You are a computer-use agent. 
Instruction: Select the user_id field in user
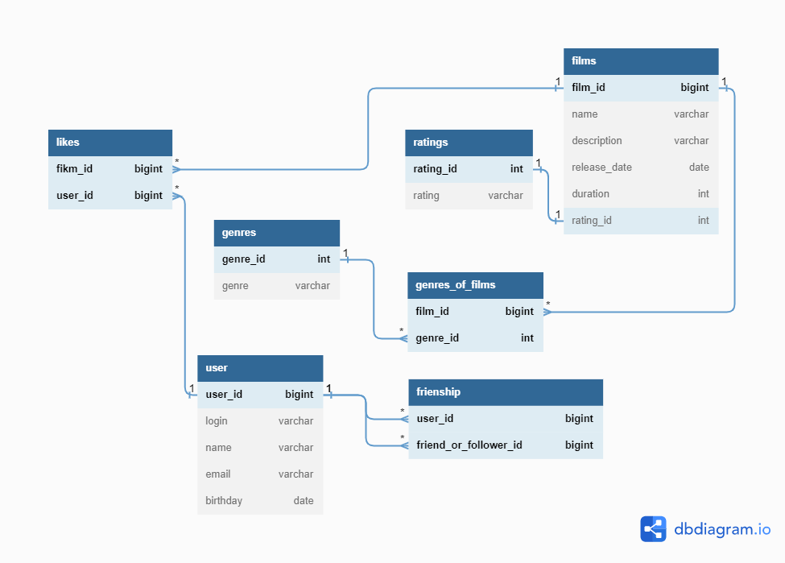[259, 395]
